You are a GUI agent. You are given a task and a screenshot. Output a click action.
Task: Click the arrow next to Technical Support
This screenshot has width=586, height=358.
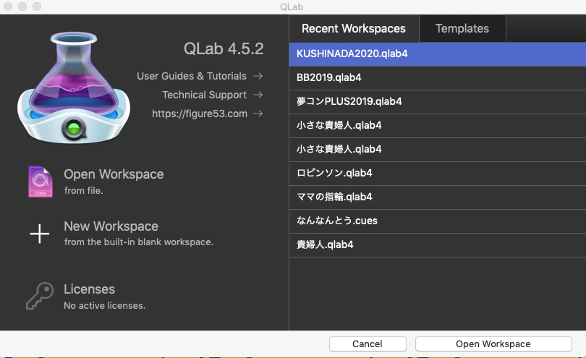coord(258,95)
